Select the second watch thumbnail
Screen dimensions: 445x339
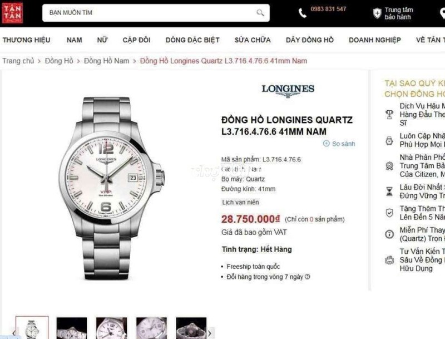tap(72, 328)
